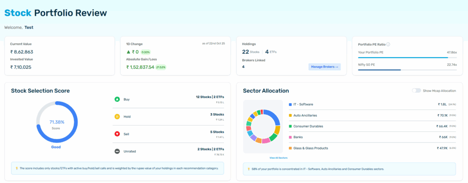The image size is (468, 183).
Task: Click the 21.53% gain percentage badge
Action: pos(161,67)
